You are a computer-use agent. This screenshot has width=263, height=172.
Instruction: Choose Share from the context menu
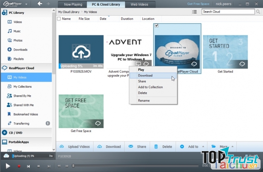click(153, 81)
